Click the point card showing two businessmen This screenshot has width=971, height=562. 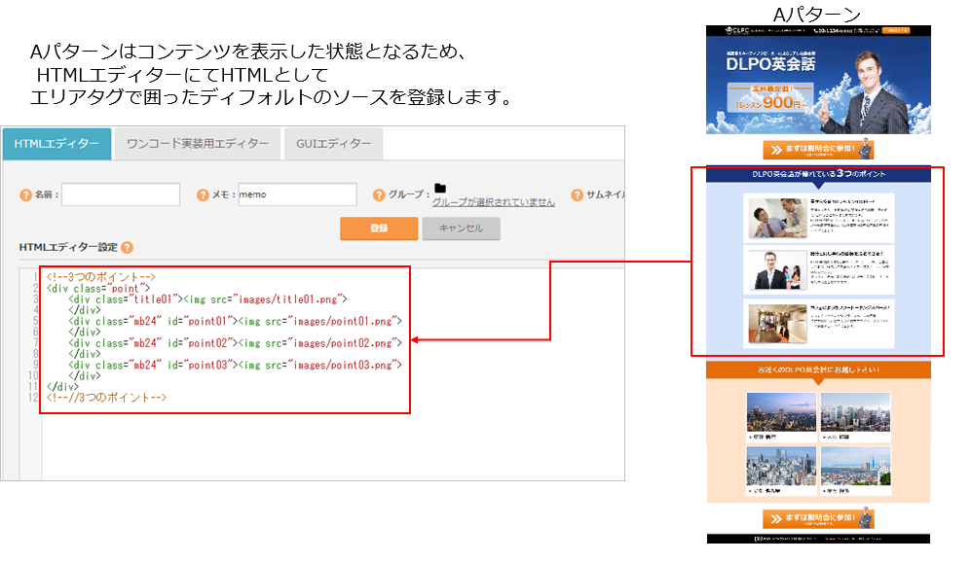(819, 218)
